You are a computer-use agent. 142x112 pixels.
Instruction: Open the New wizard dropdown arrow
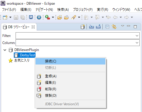(x=10, y=17)
